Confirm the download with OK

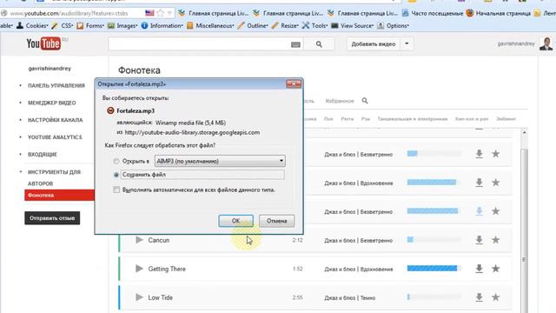click(x=235, y=221)
